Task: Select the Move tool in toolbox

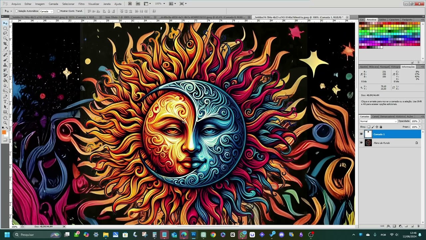Action: 5,23
